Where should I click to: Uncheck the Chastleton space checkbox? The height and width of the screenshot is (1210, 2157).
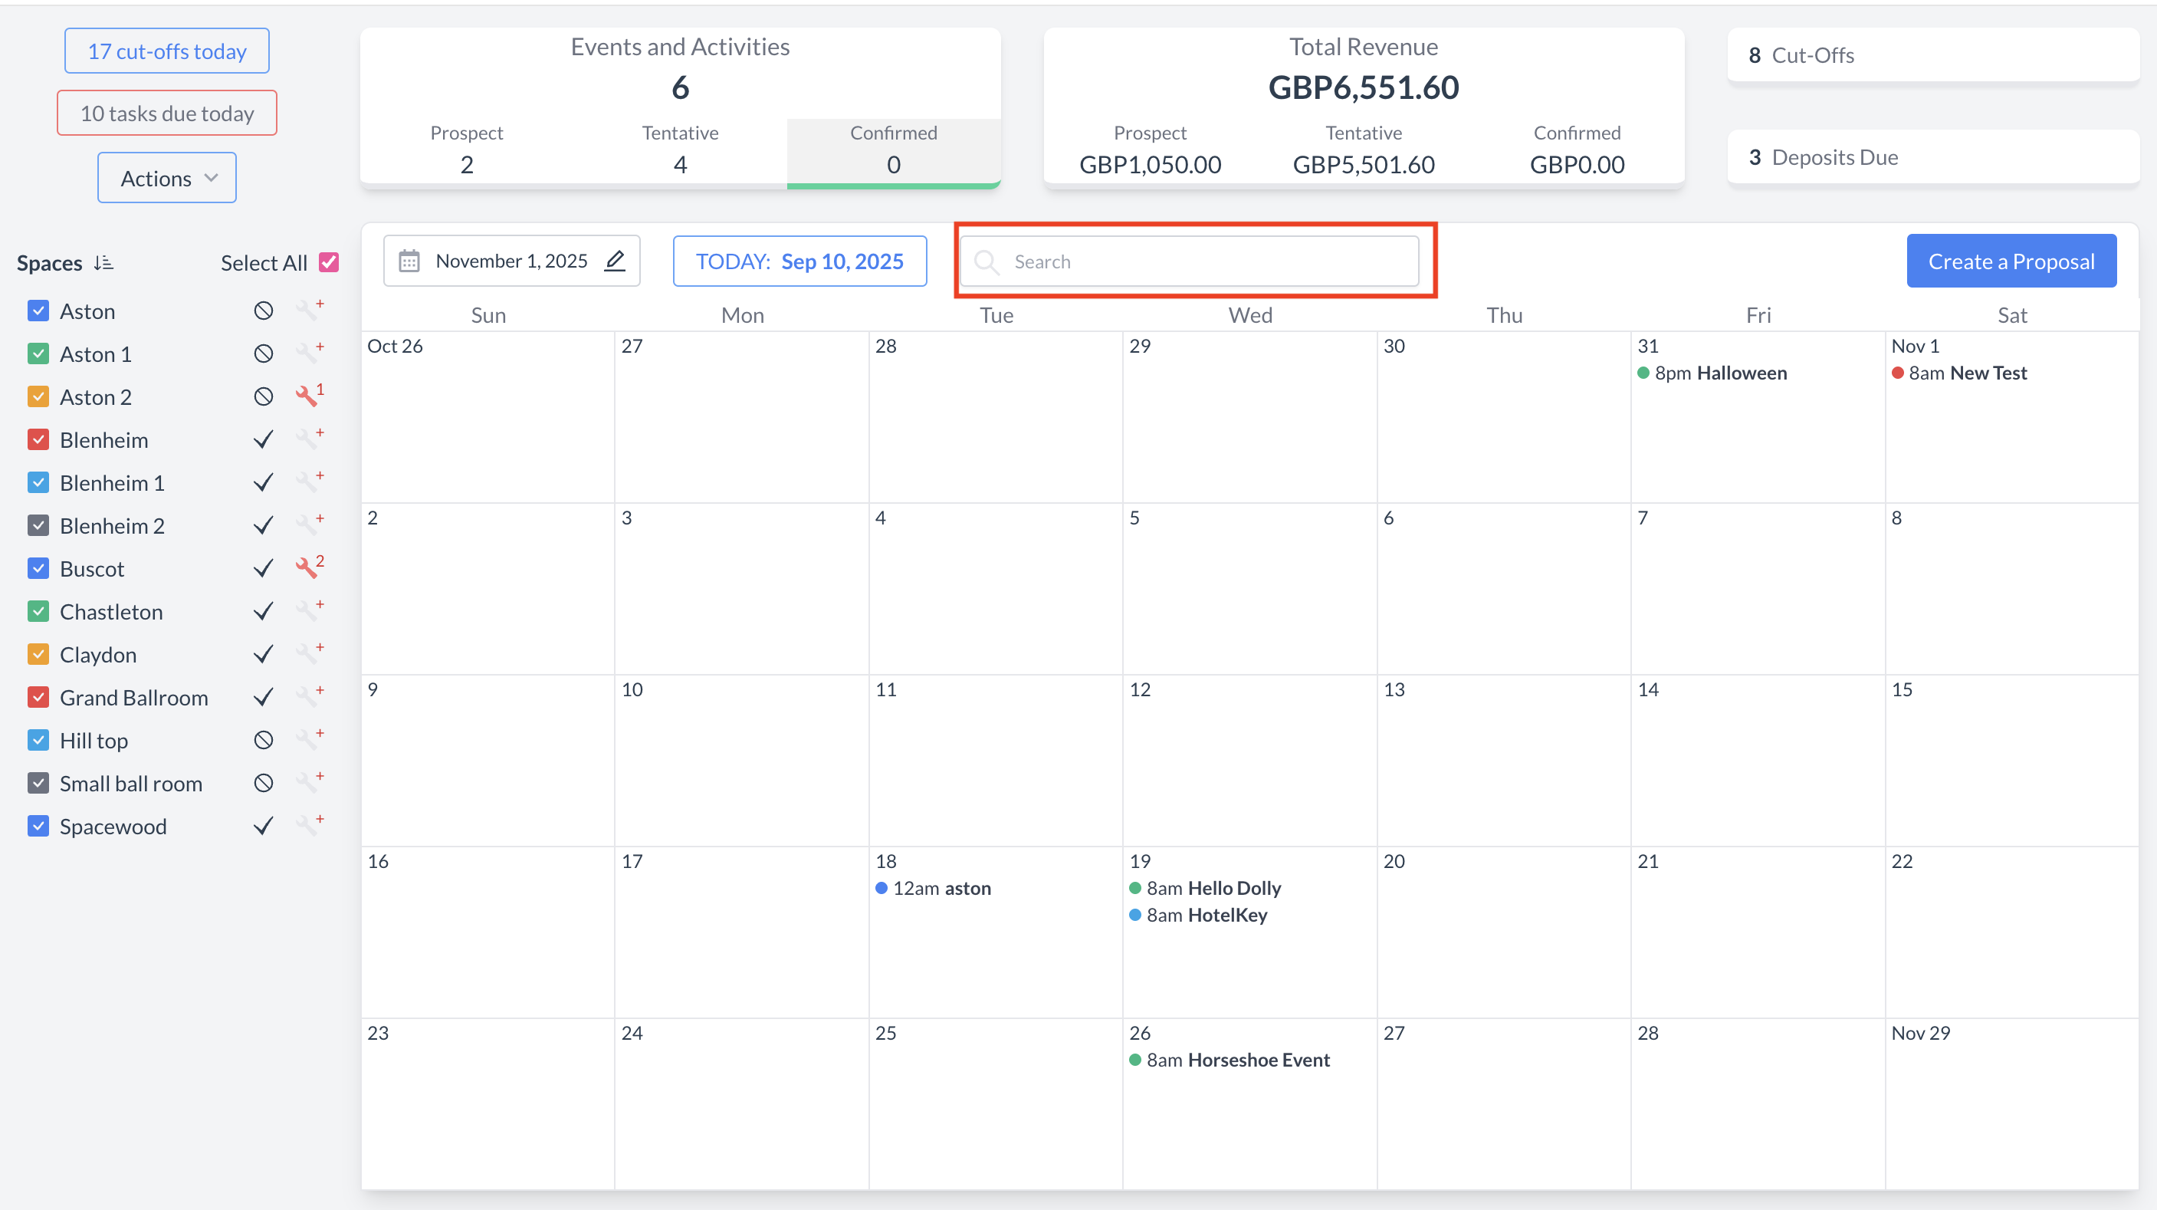click(38, 612)
